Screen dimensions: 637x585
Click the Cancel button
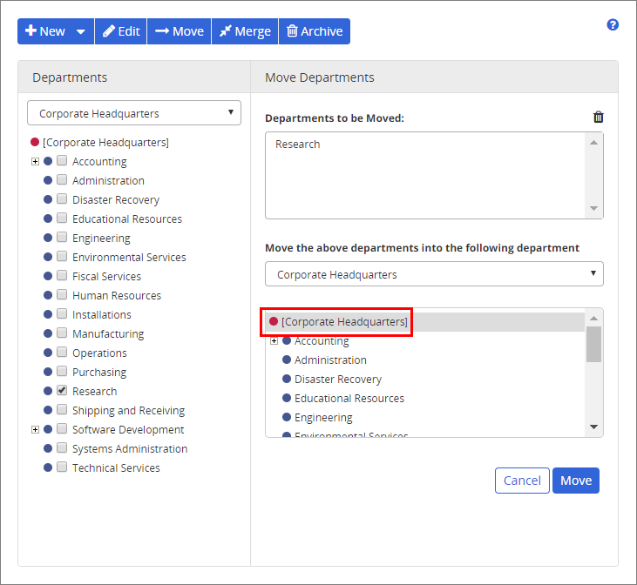click(522, 481)
